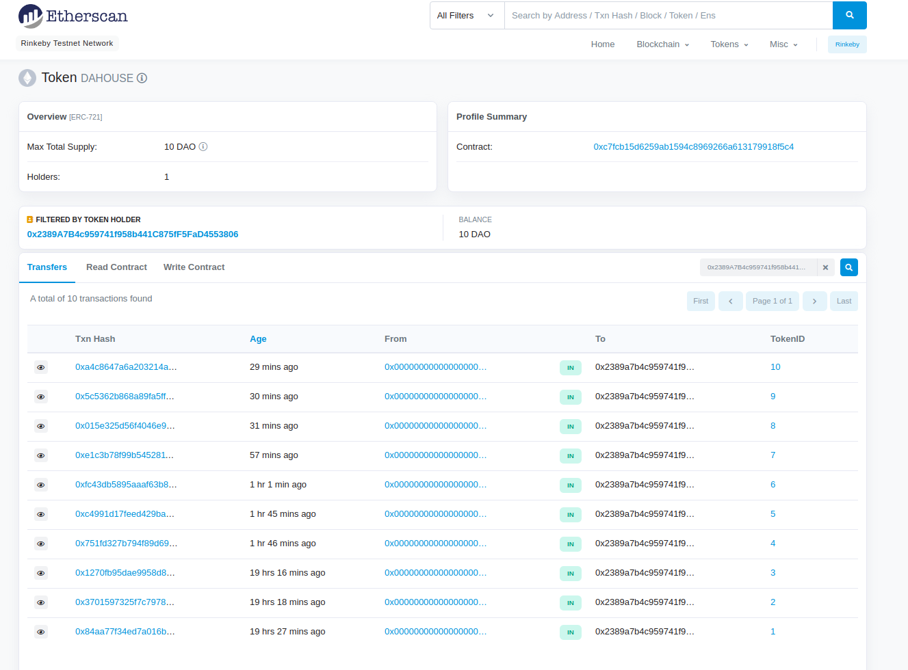Open From address in the 19 hrs 27 mins row

tap(436, 632)
